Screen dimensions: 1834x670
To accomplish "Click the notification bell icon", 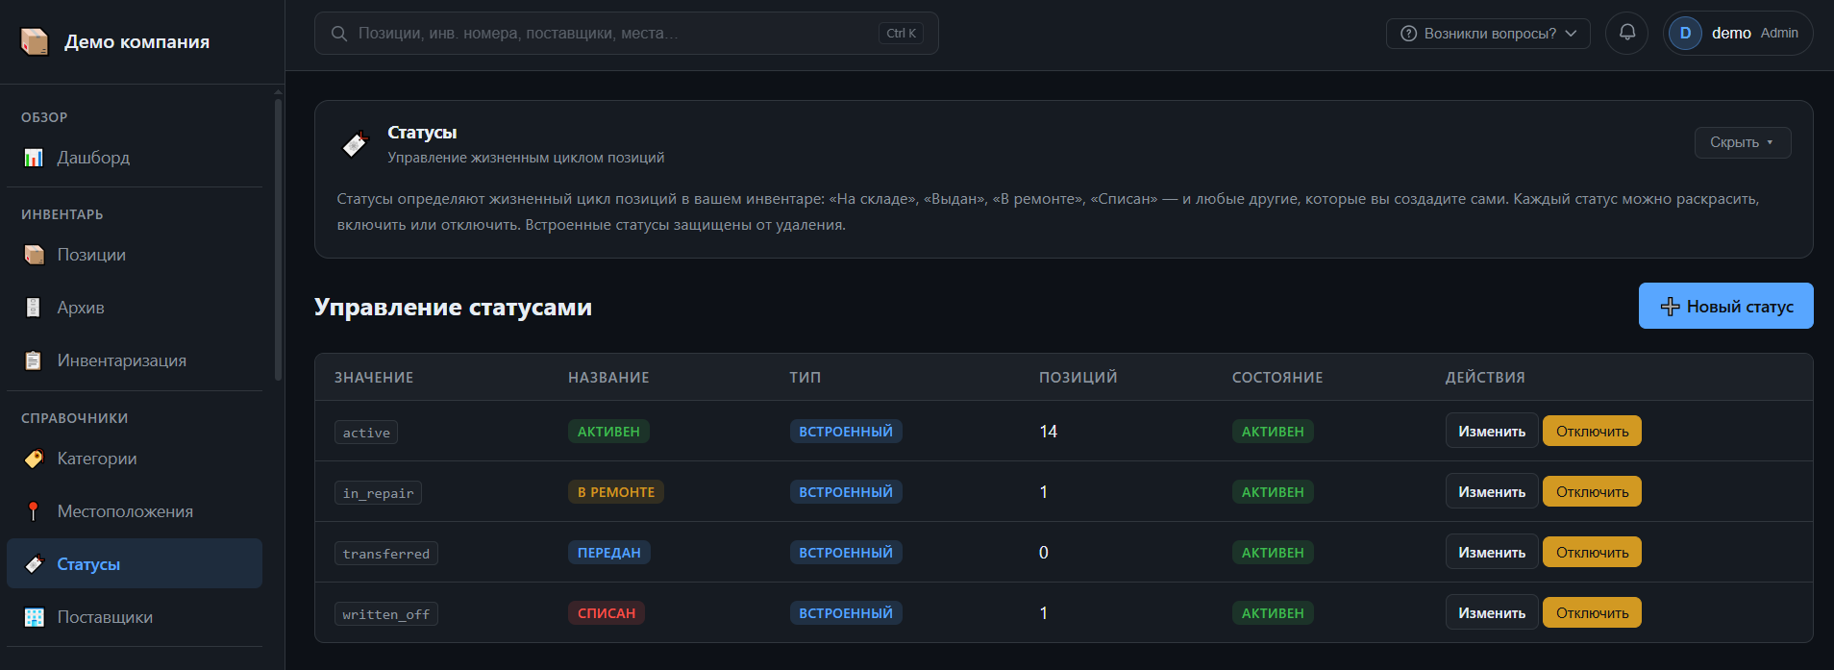I will [x=1627, y=33].
